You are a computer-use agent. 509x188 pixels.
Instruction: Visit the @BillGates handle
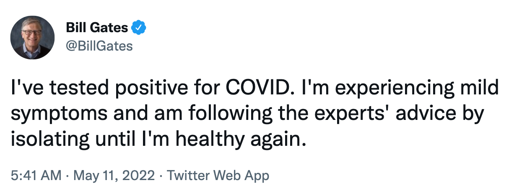pyautogui.click(x=99, y=46)
